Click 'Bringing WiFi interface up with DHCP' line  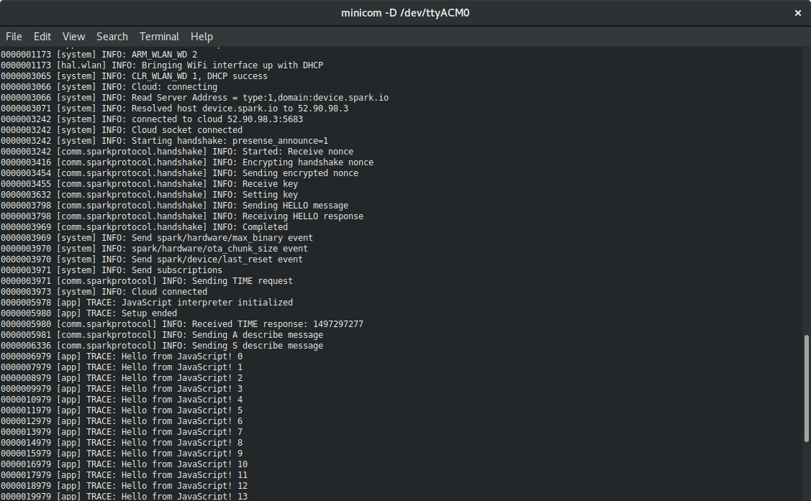coord(162,65)
